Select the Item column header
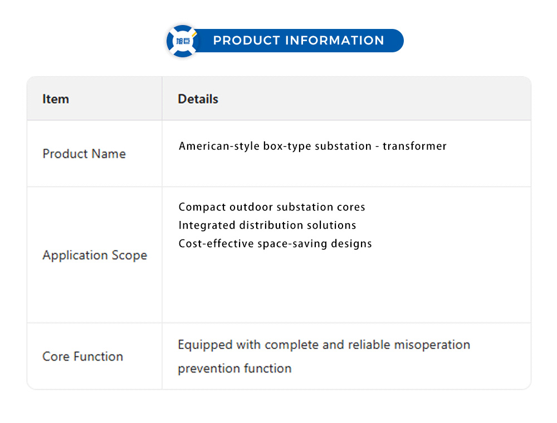The width and height of the screenshot is (557, 423). 56,99
